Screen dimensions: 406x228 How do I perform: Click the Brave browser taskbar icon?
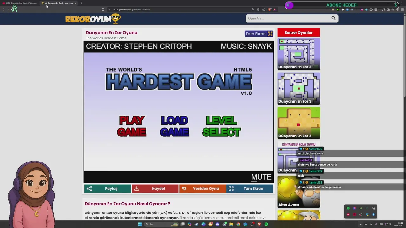coord(259,224)
